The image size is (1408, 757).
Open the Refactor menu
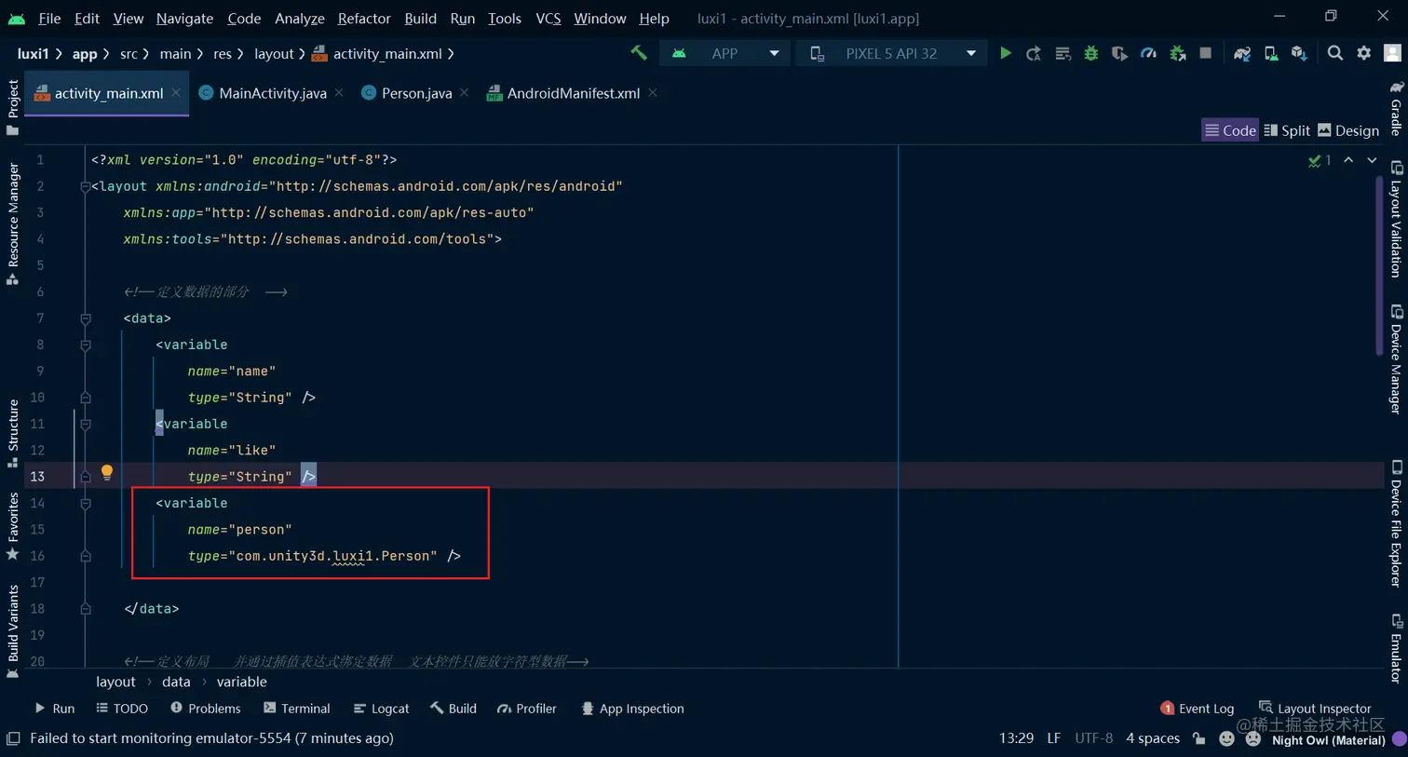pos(364,18)
